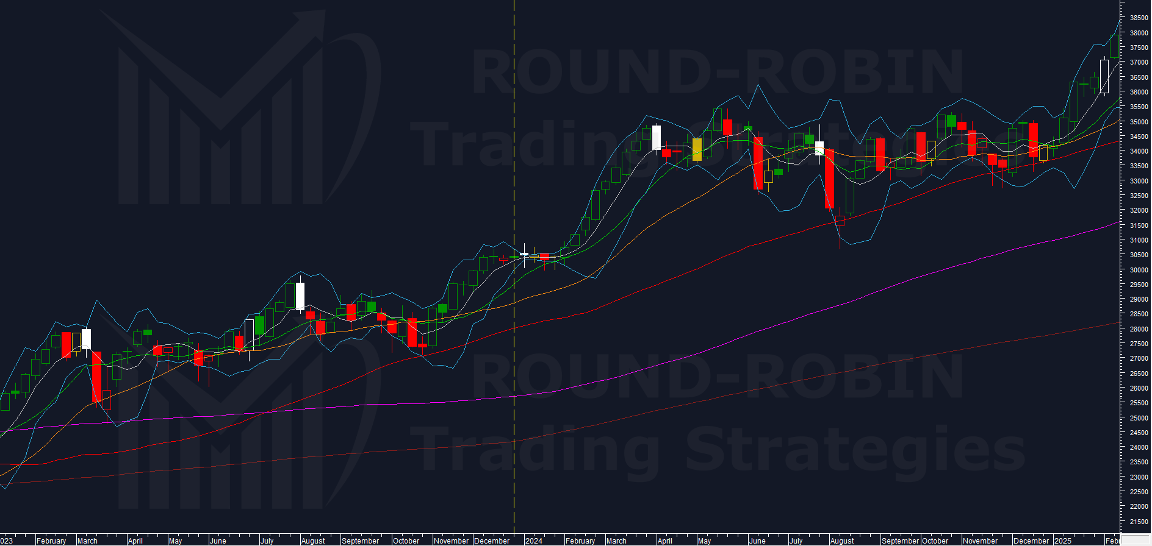This screenshot has height=546, width=1152.
Task: Select the solid white candle in early April 2024
Action: 657,138
